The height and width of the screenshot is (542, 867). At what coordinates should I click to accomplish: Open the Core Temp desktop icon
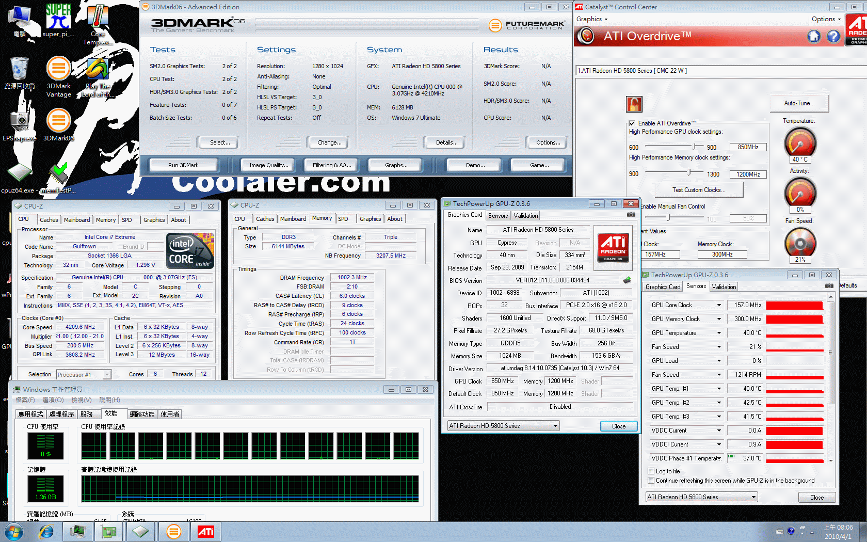click(98, 24)
